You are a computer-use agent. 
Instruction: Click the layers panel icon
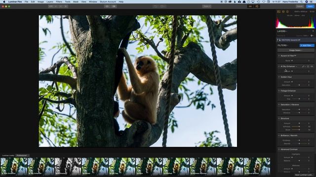coord(283,12)
